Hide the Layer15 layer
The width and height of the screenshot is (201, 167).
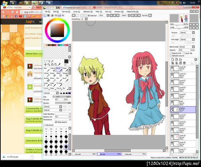(172, 74)
